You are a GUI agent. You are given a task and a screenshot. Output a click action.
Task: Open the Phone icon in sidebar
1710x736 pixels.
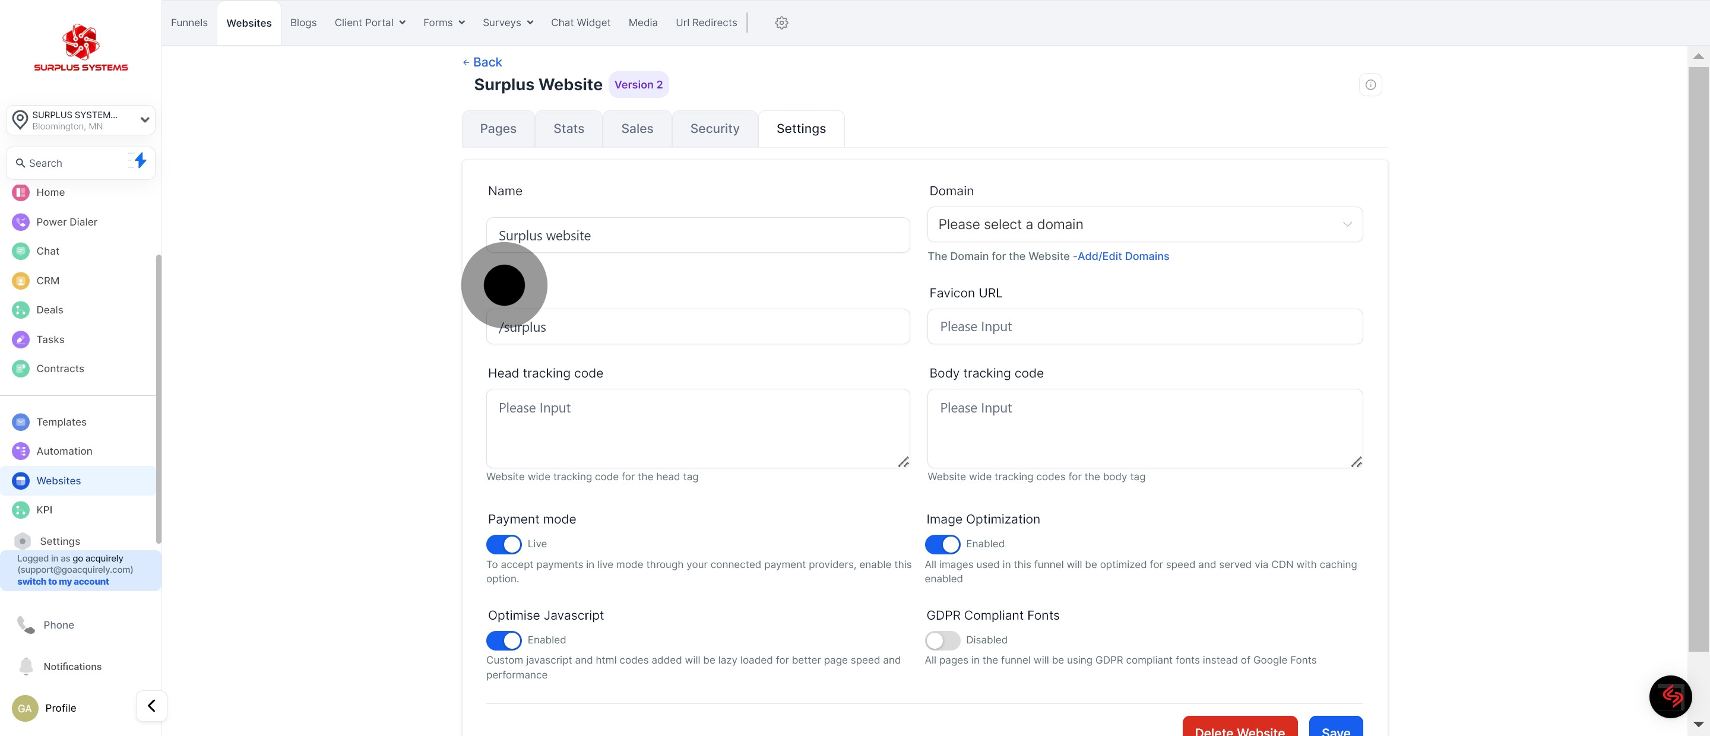pyautogui.click(x=26, y=624)
